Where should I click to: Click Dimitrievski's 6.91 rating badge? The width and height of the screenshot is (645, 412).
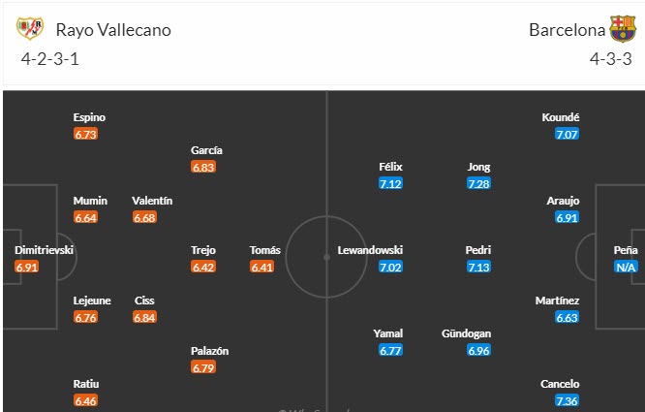click(x=28, y=267)
